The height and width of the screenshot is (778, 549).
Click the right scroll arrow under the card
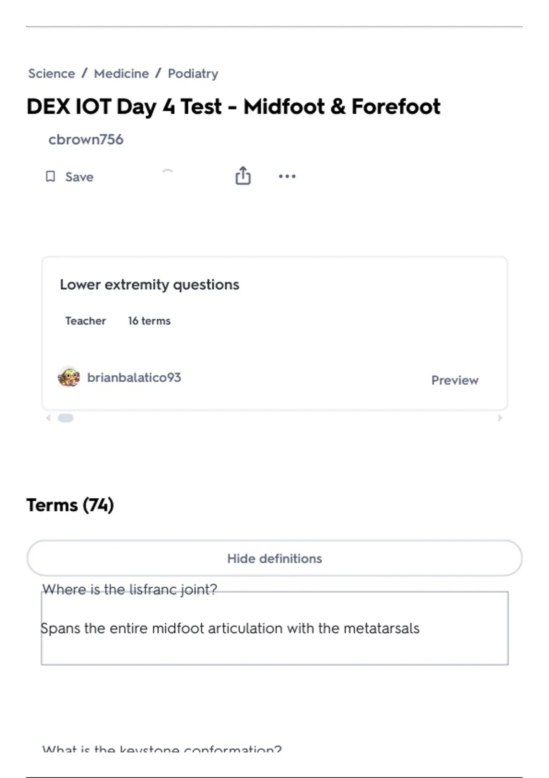click(500, 418)
